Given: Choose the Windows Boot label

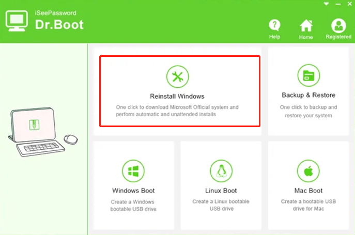Looking at the screenshot, I should 133,191.
